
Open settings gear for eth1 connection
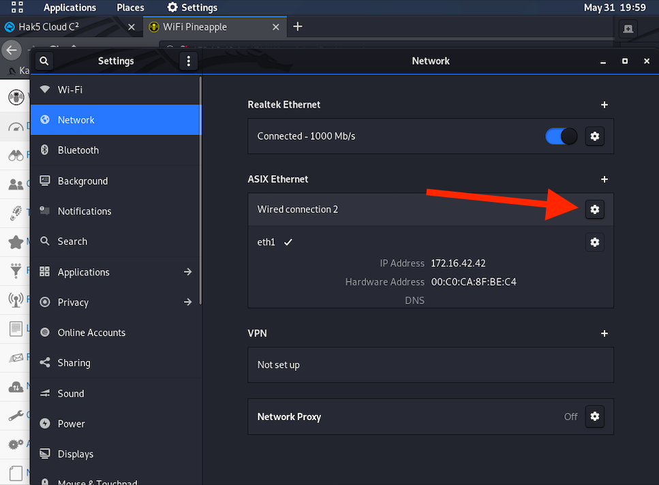[595, 242]
